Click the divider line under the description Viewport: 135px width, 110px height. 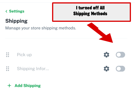click(x=66, y=38)
